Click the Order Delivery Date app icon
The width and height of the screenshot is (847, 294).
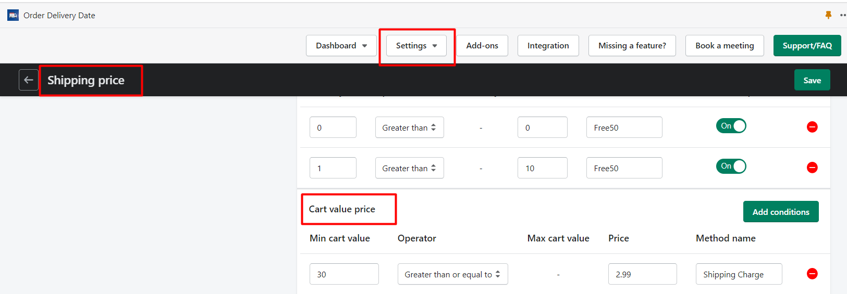[13, 16]
